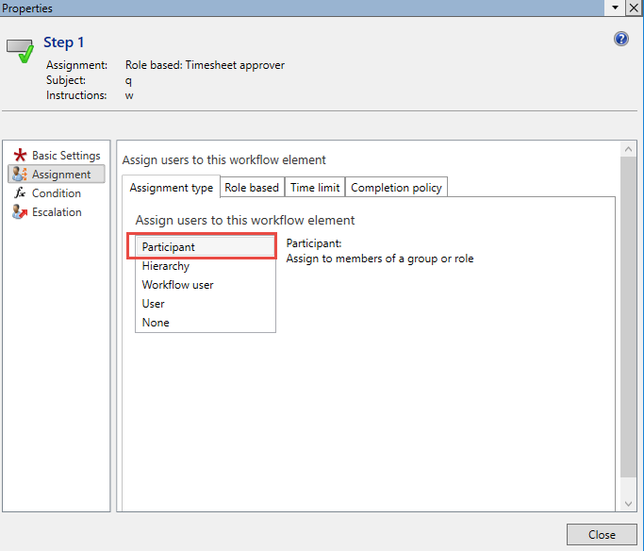The width and height of the screenshot is (644, 551).
Task: Click the Escalation icon in sidebar
Action: (20, 212)
